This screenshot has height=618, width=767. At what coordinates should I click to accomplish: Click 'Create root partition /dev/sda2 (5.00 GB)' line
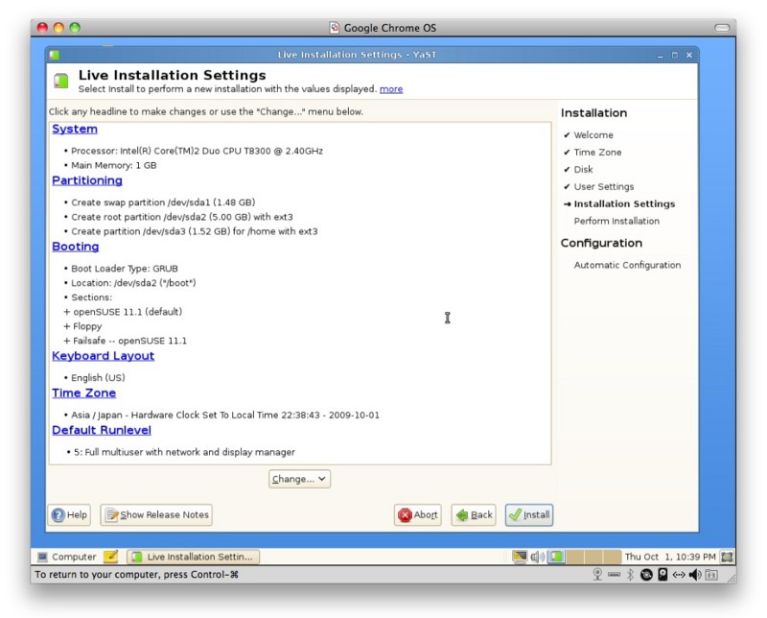[182, 217]
